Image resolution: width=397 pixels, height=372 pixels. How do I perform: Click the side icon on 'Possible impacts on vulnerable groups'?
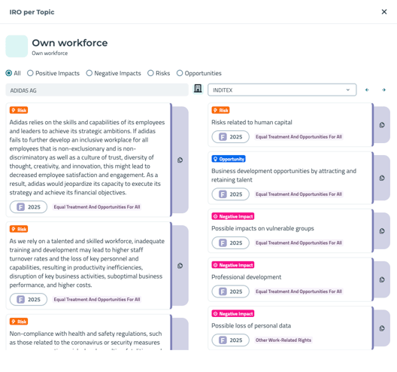(382, 231)
